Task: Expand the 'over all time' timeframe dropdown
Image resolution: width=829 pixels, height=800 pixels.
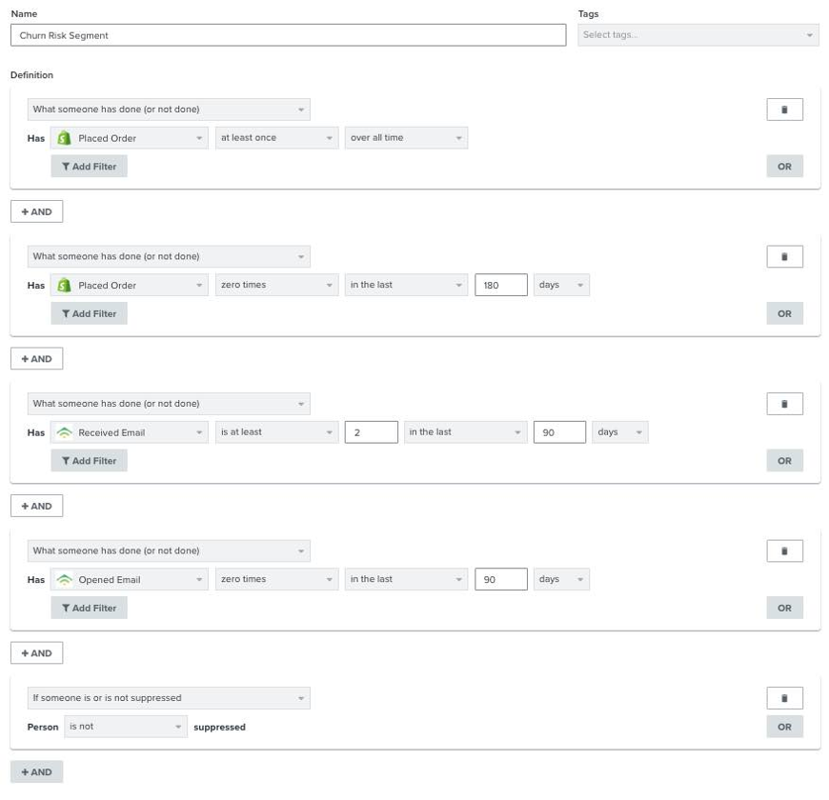Action: tap(406, 138)
